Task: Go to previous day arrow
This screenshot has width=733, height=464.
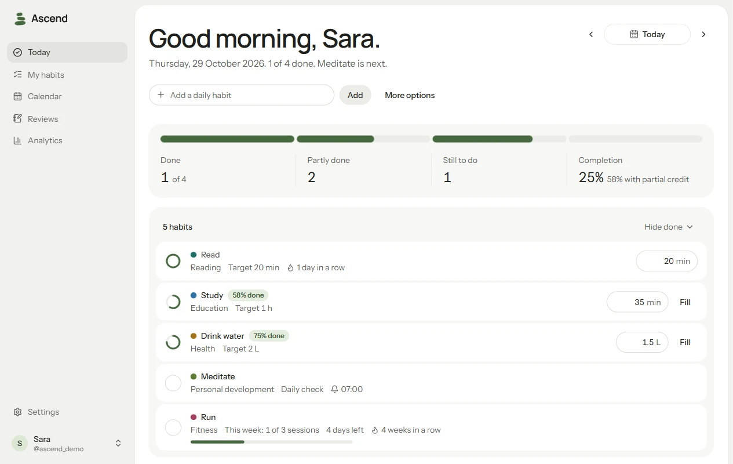Action: pyautogui.click(x=591, y=34)
